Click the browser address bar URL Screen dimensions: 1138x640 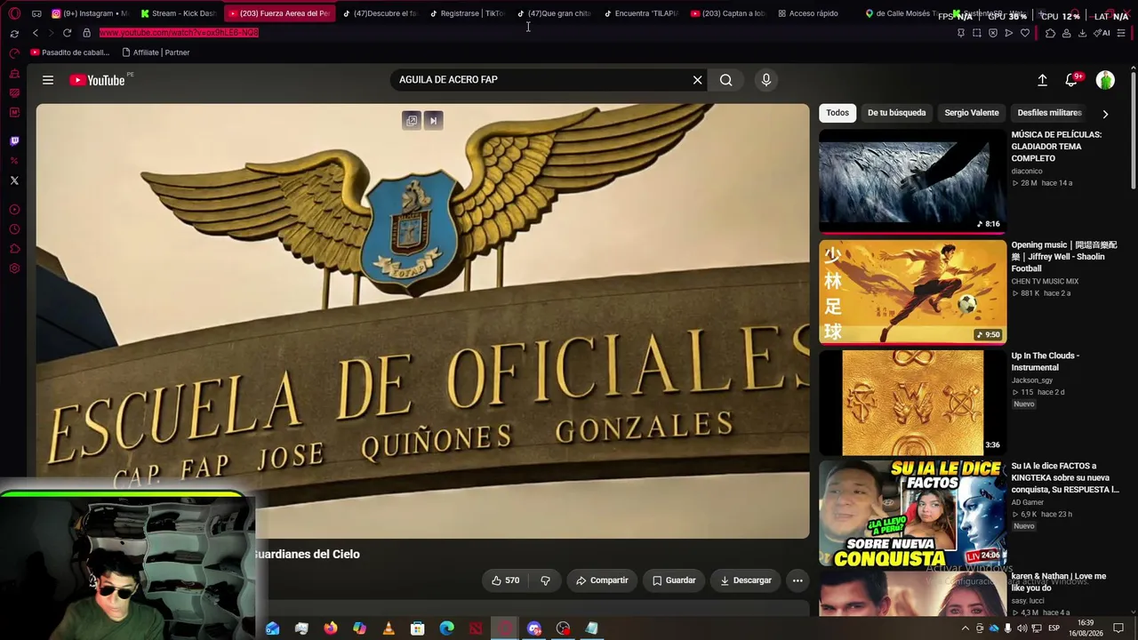179,33
